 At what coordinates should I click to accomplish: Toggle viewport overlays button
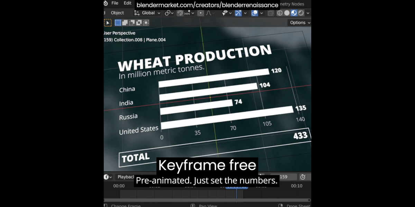(x=255, y=13)
